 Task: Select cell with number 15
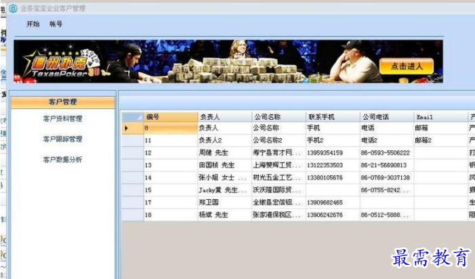click(171, 190)
